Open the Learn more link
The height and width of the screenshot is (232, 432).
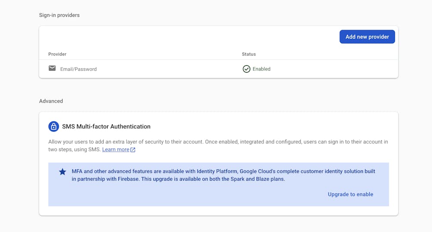coord(116,149)
